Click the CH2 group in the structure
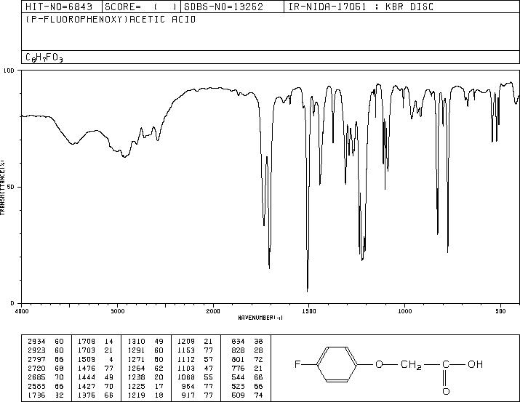 click(x=411, y=365)
